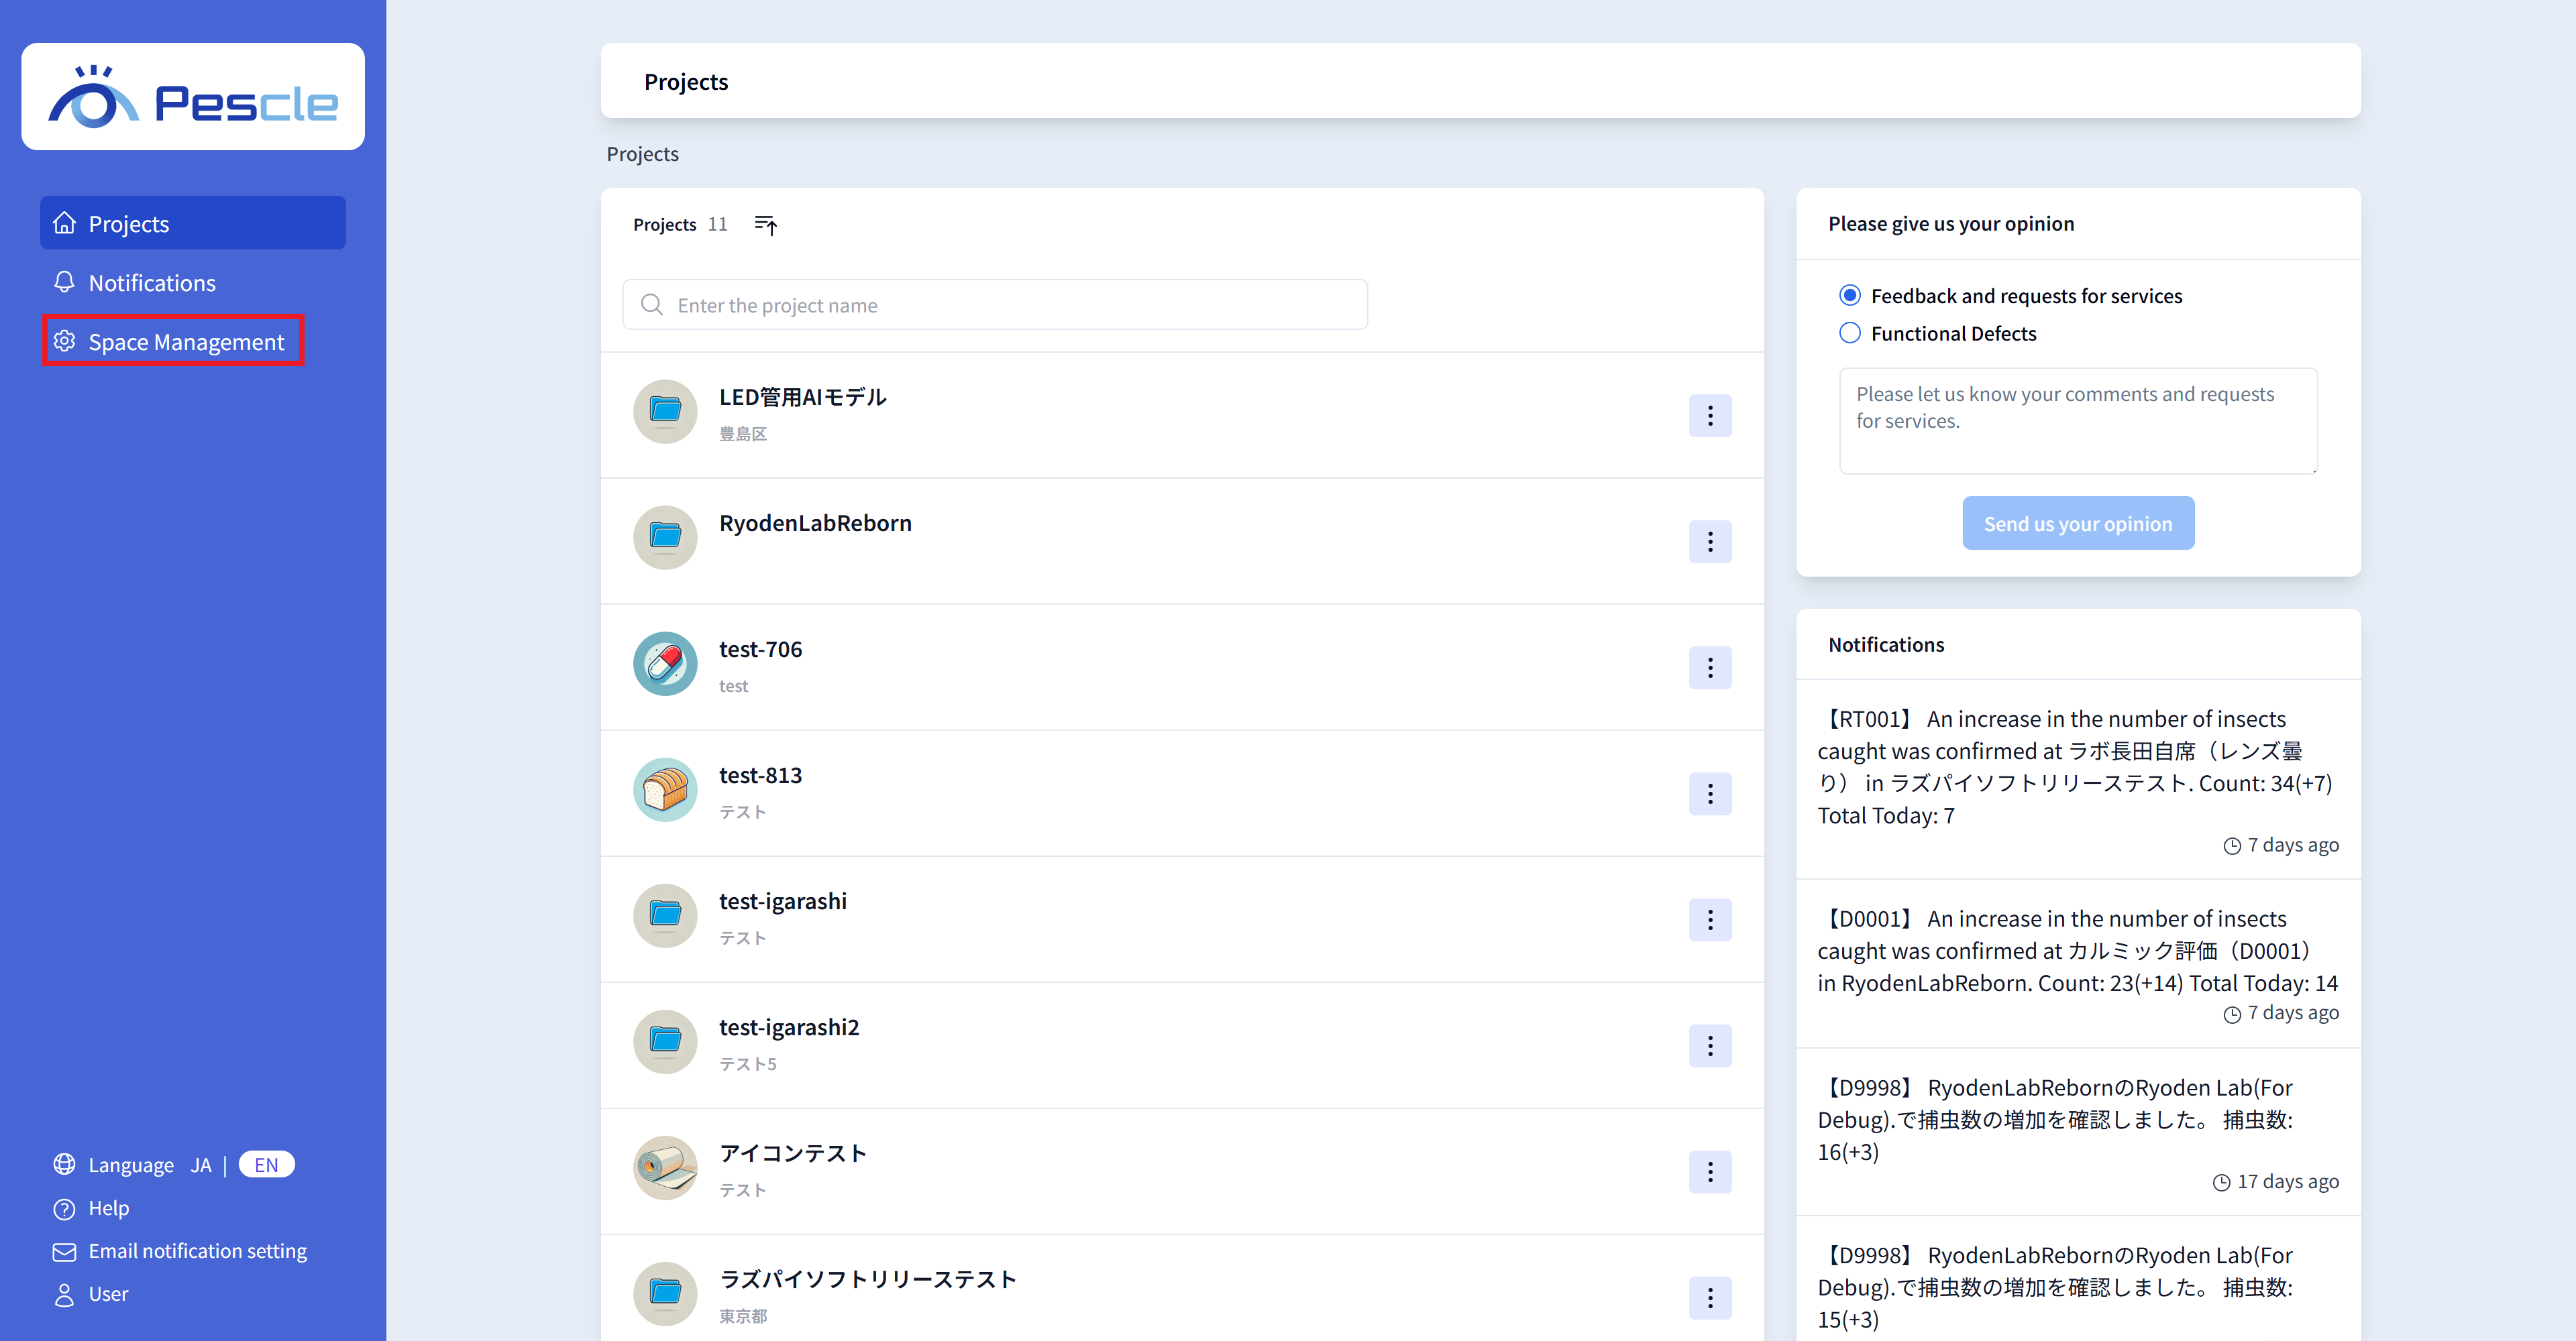Switch language to EN

pos(266,1165)
